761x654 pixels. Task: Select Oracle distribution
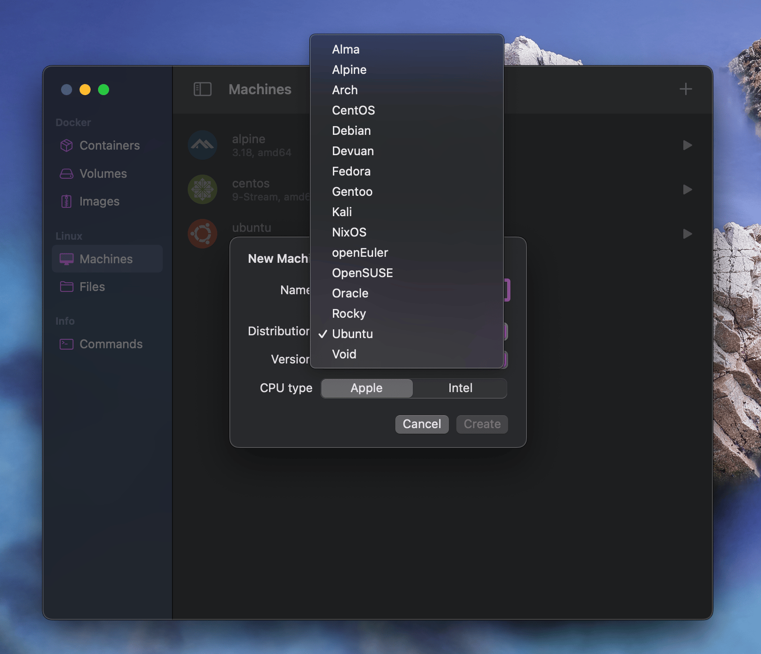click(x=407, y=293)
